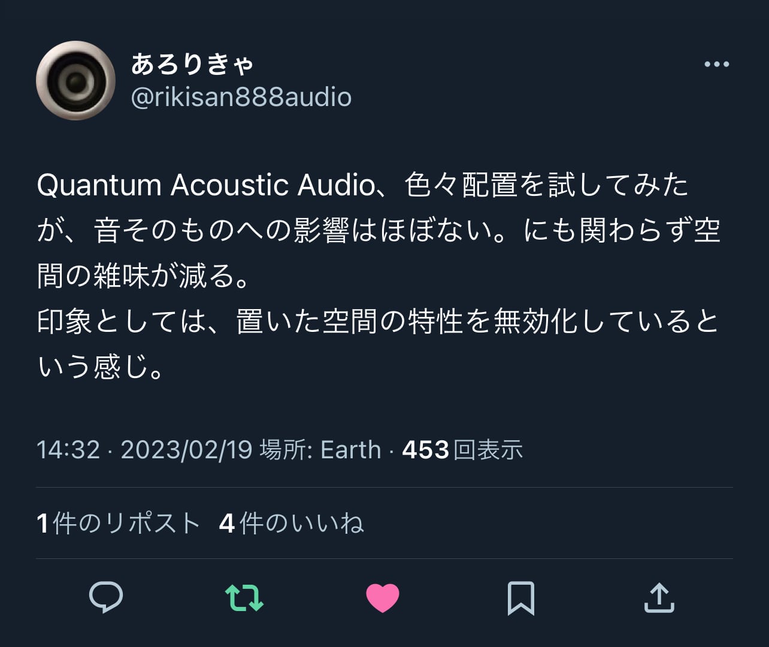Show the 1件のリポスト list

point(118,523)
